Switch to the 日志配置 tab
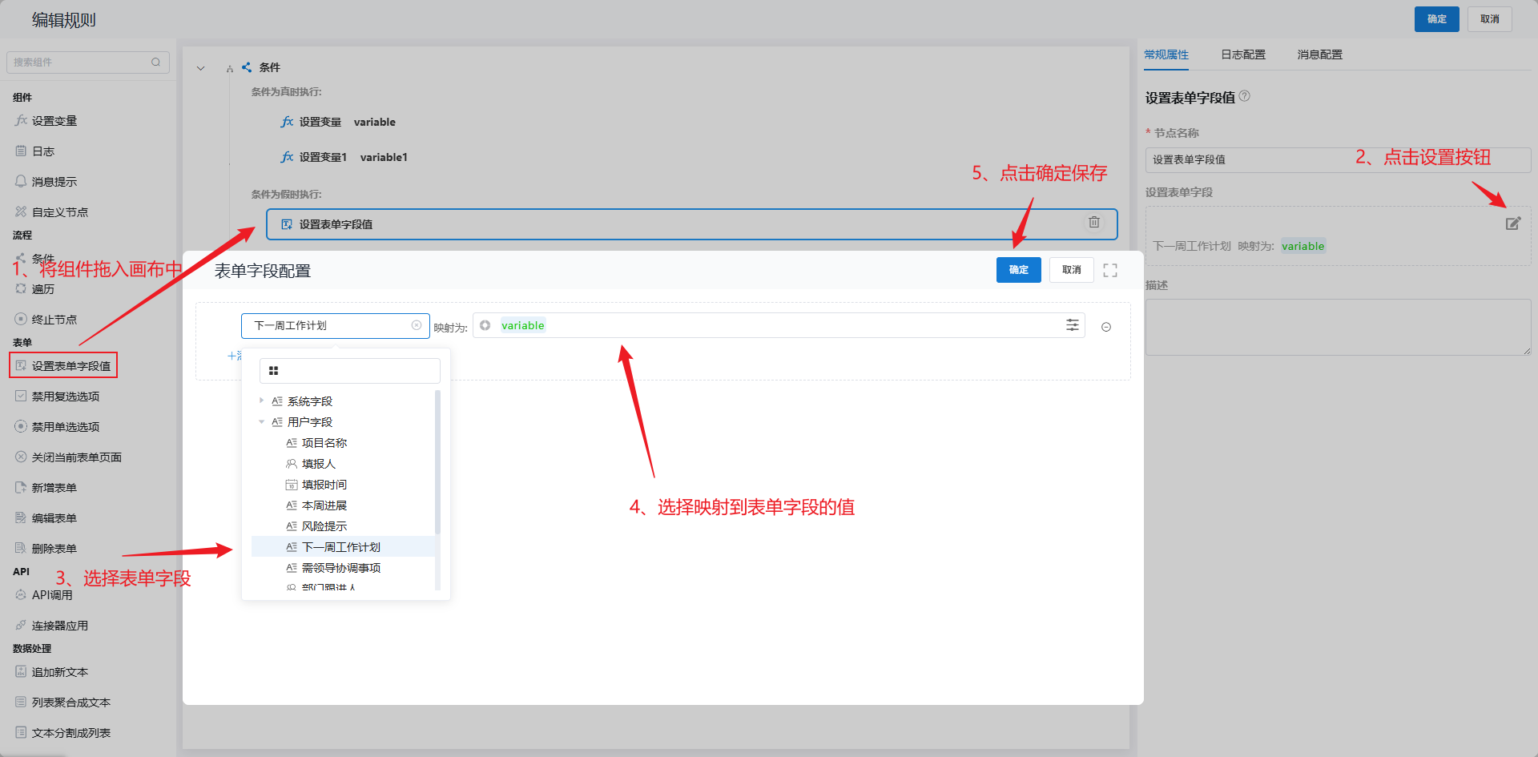Viewport: 1538px width, 757px height. tap(1242, 54)
